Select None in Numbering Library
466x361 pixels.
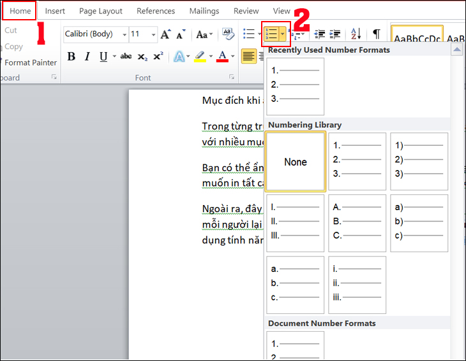coord(296,162)
